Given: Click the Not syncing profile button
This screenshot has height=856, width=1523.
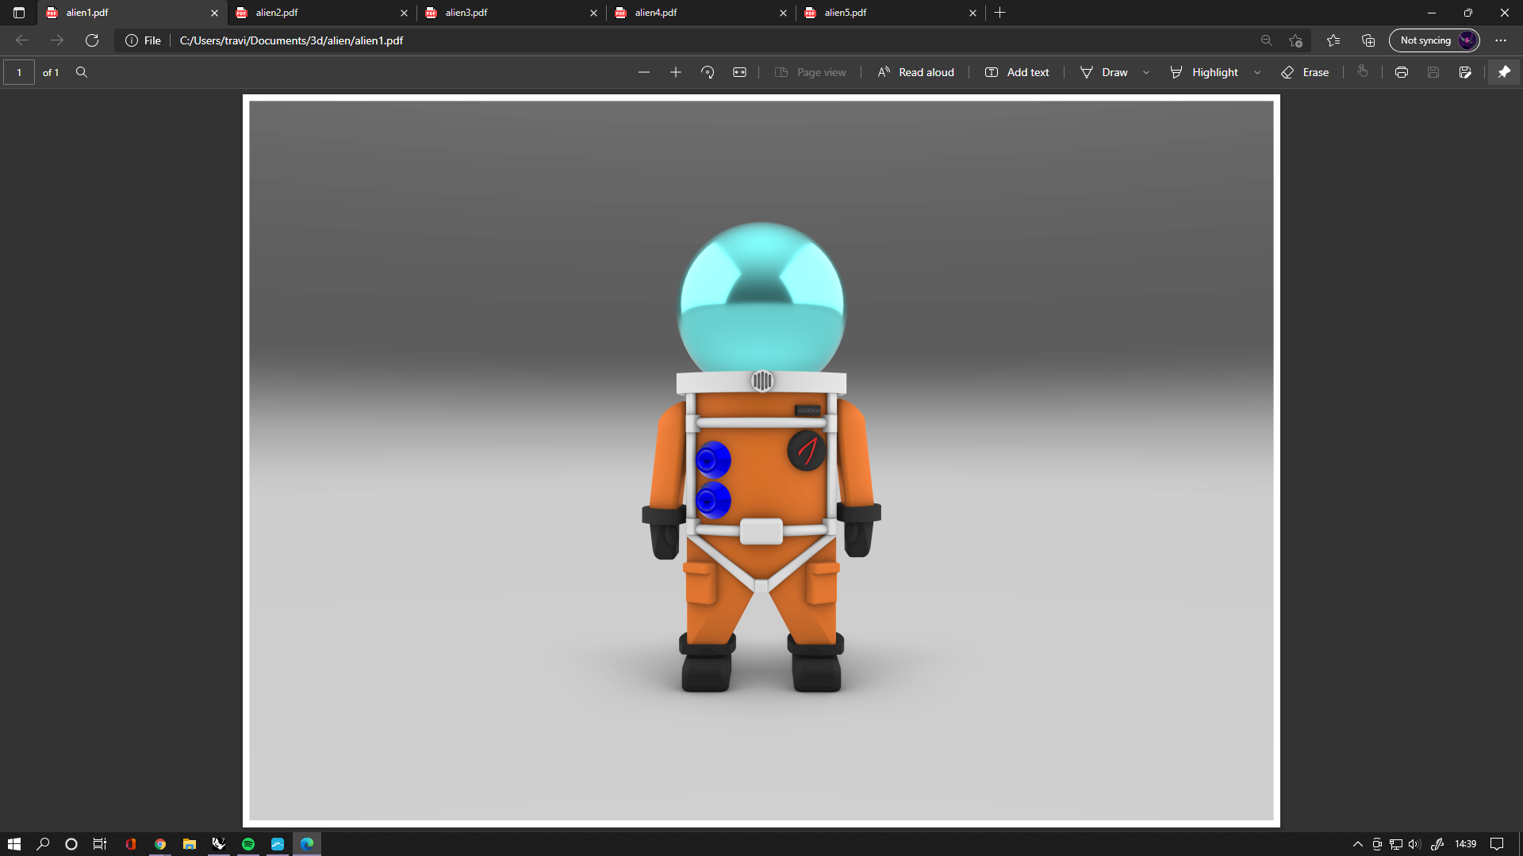Looking at the screenshot, I should pos(1434,40).
